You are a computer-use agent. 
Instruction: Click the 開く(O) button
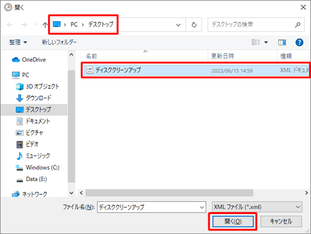[233, 222]
